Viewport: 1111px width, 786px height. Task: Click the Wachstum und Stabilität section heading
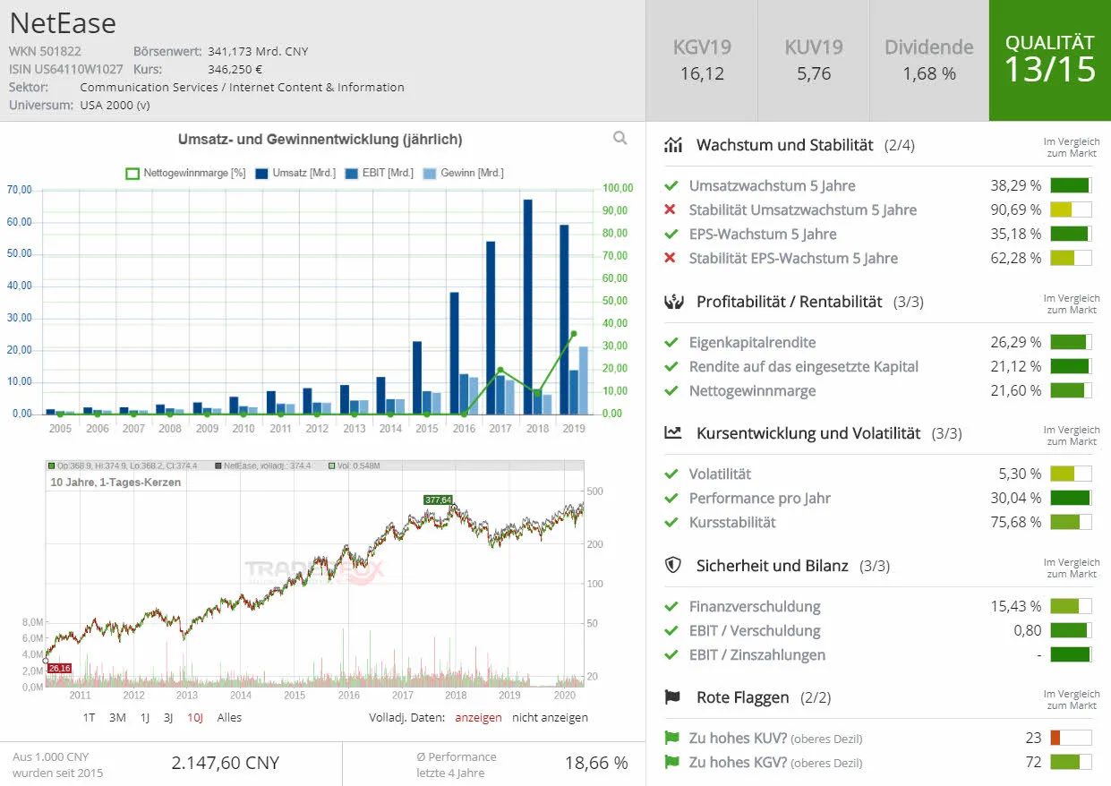coord(784,145)
